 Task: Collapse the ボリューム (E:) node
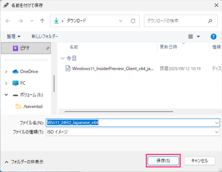pos(6,95)
